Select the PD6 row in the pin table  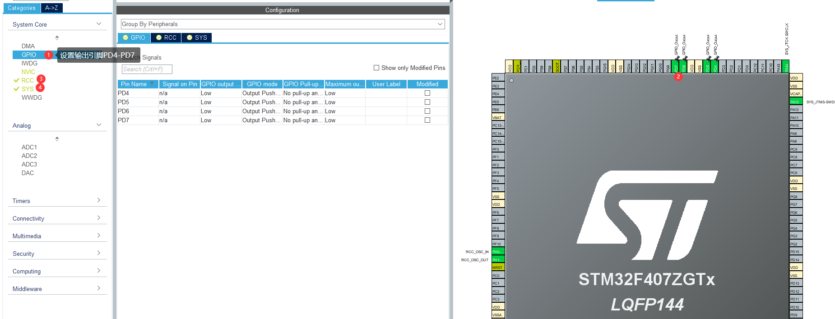coord(283,111)
